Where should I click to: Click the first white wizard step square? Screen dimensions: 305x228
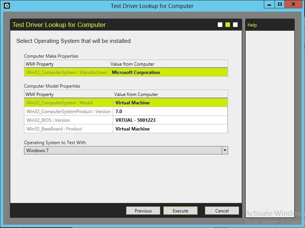[x=220, y=25]
